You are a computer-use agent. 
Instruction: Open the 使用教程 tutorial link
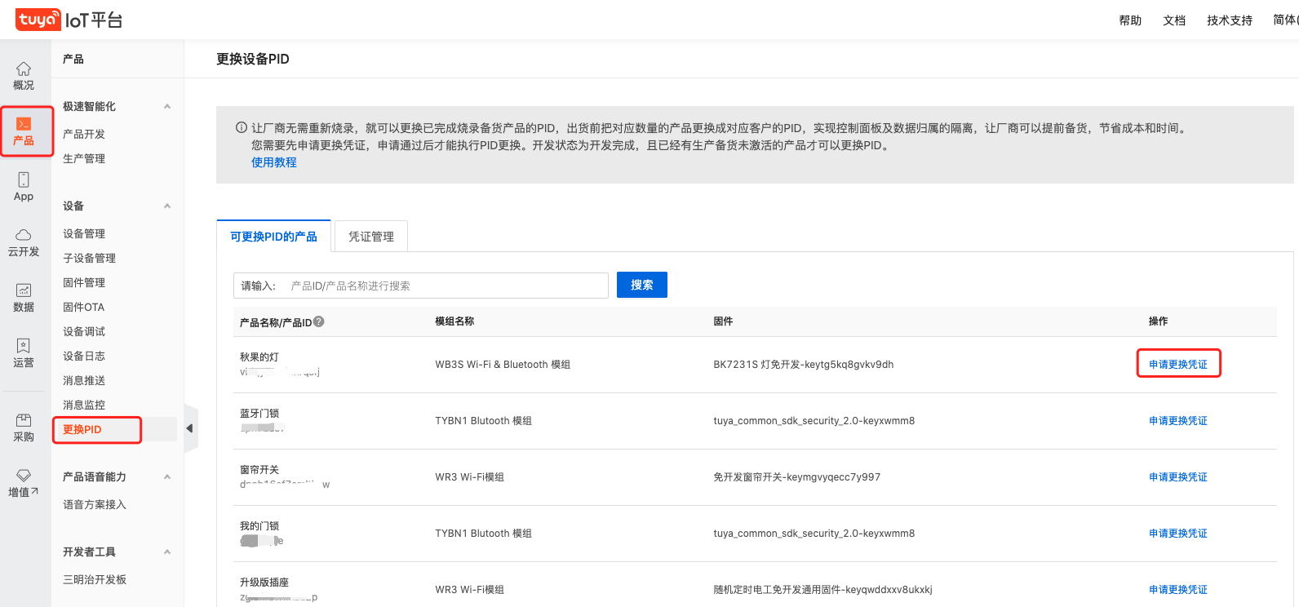point(274,162)
